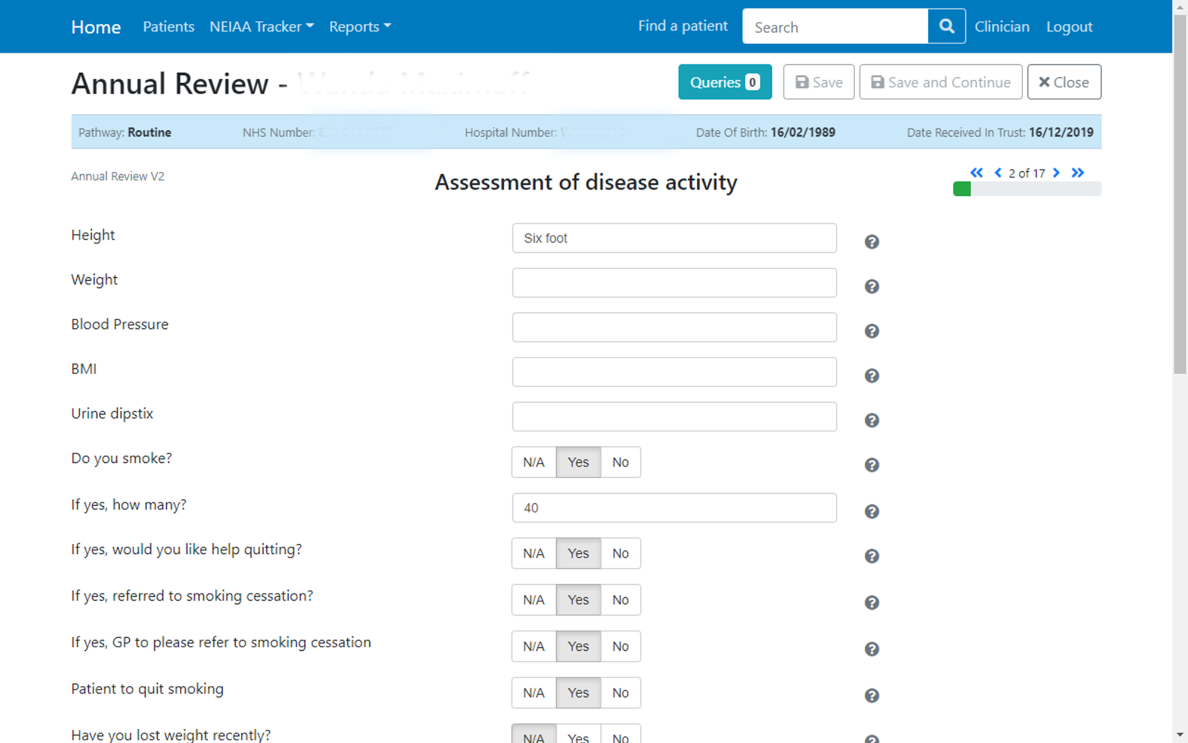Open help icon for Blood Pressure
Image resolution: width=1188 pixels, height=743 pixels.
(x=872, y=331)
